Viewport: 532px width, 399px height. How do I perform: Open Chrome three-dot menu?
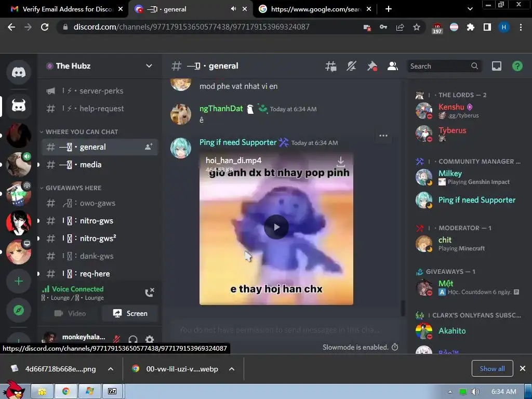pos(521,27)
